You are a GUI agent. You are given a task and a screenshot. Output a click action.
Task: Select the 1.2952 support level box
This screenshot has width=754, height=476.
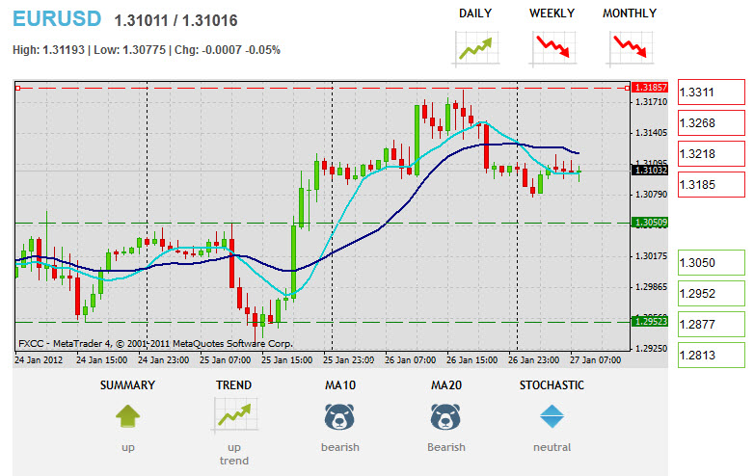(712, 294)
